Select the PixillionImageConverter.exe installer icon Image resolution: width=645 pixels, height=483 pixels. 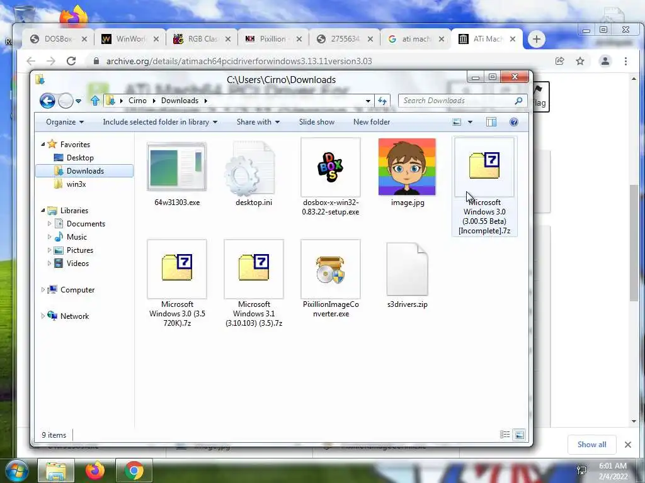pyautogui.click(x=330, y=269)
